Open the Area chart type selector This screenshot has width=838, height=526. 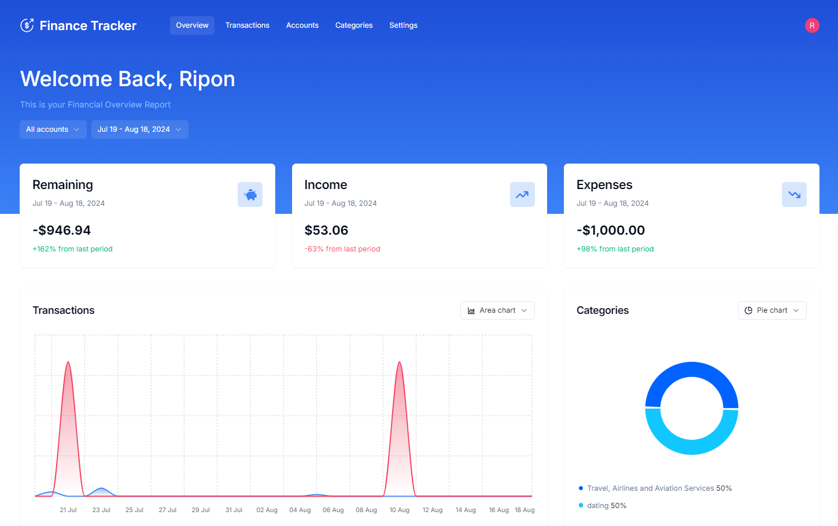point(497,310)
